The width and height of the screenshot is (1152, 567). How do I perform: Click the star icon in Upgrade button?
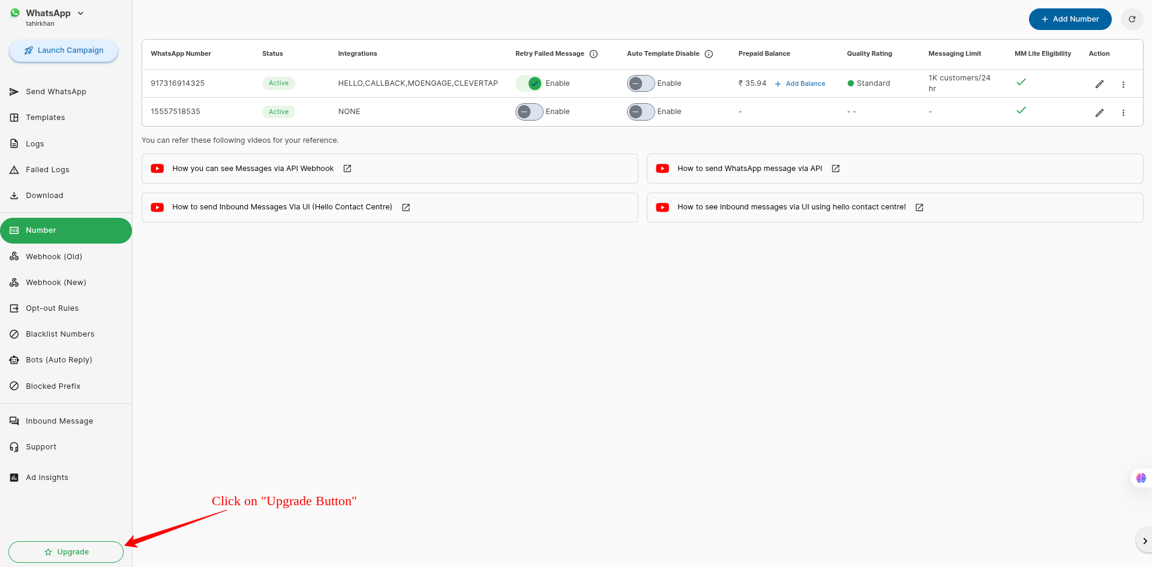pos(48,552)
